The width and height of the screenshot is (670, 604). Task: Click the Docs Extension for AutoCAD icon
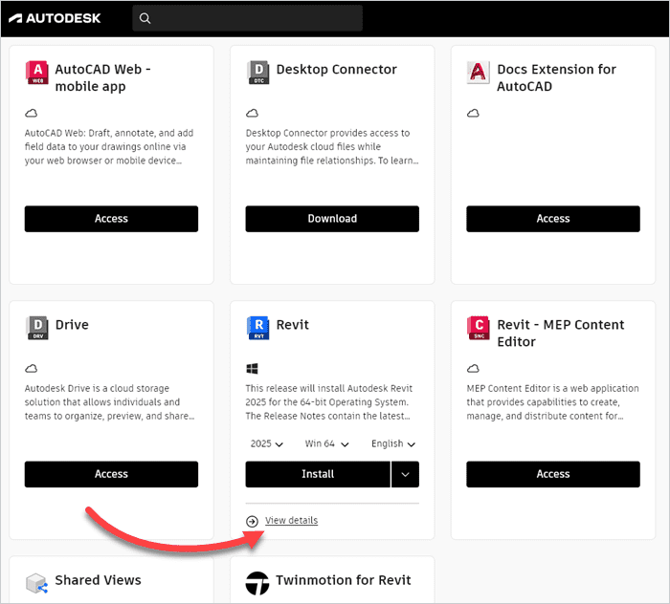pyautogui.click(x=479, y=73)
